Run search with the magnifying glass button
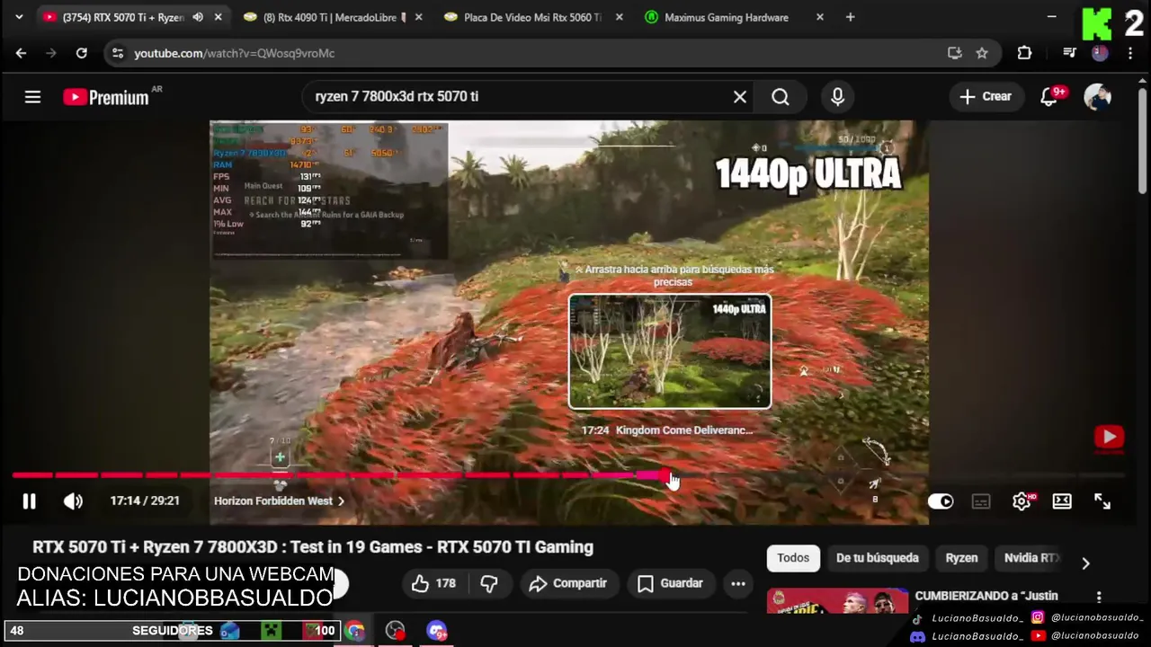 [781, 97]
